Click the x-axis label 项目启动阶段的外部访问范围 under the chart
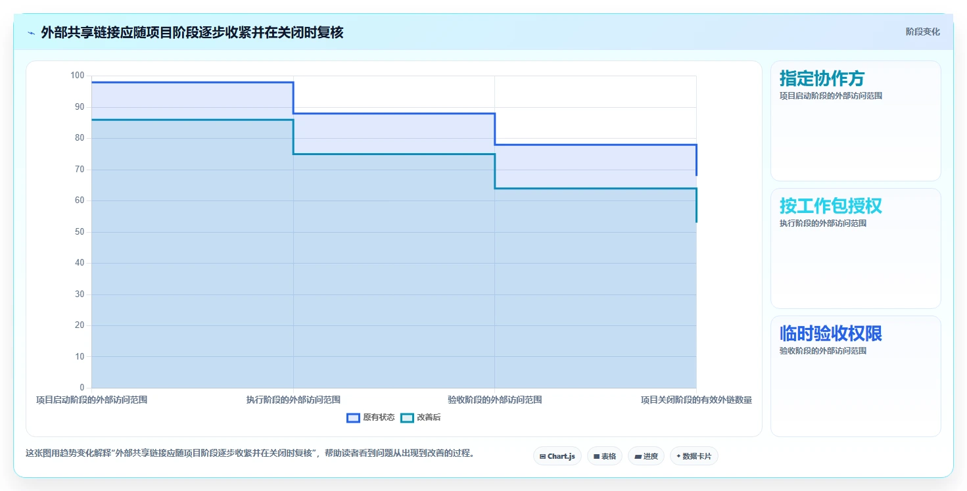The width and height of the screenshot is (967, 491). [91, 400]
